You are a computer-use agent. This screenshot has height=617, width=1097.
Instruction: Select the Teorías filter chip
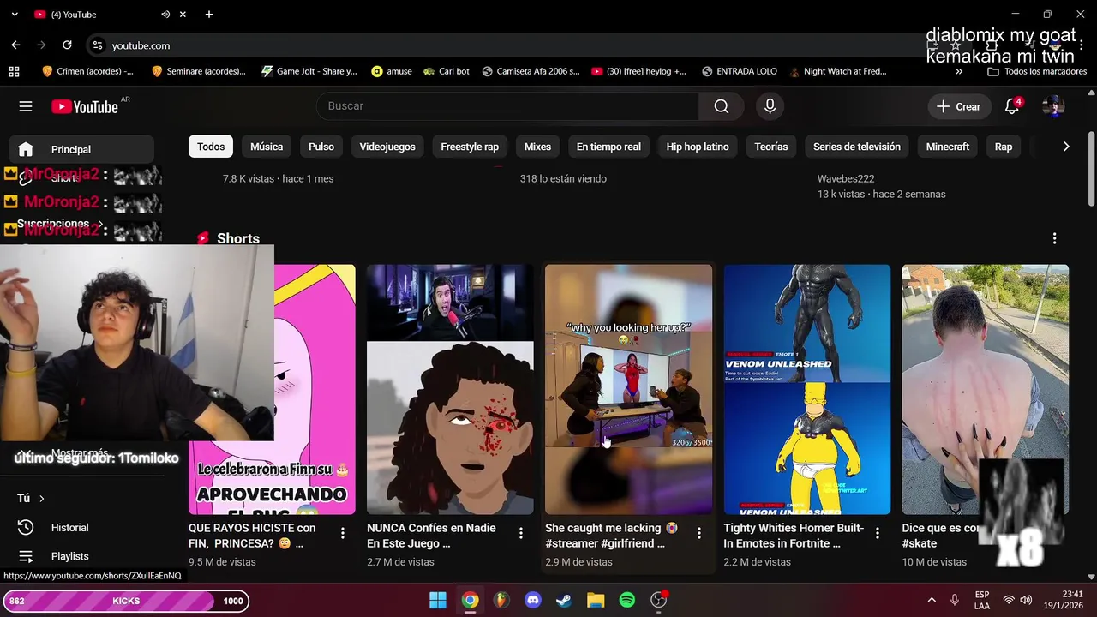pos(771,147)
